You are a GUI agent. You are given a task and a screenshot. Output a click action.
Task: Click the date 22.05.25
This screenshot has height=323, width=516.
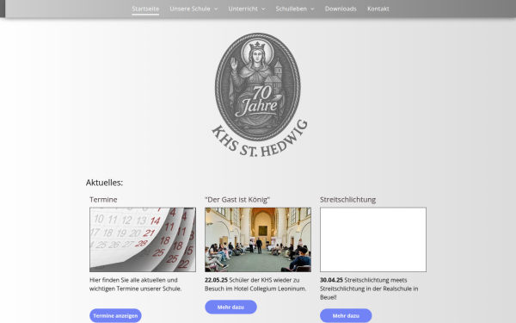tap(216, 280)
